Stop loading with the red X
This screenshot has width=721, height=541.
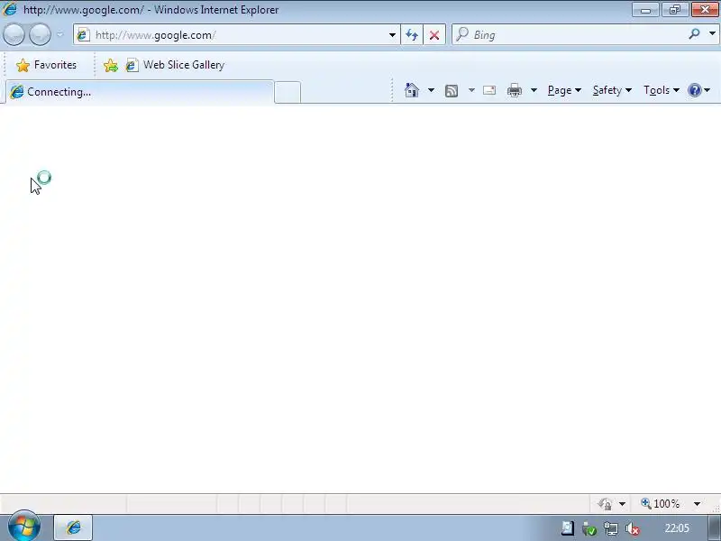(x=434, y=35)
